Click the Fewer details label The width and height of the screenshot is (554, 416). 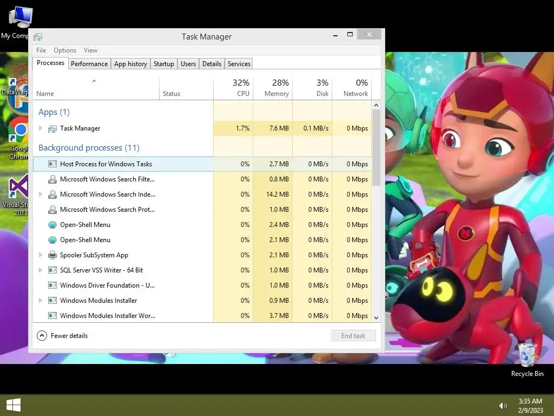[x=69, y=336]
